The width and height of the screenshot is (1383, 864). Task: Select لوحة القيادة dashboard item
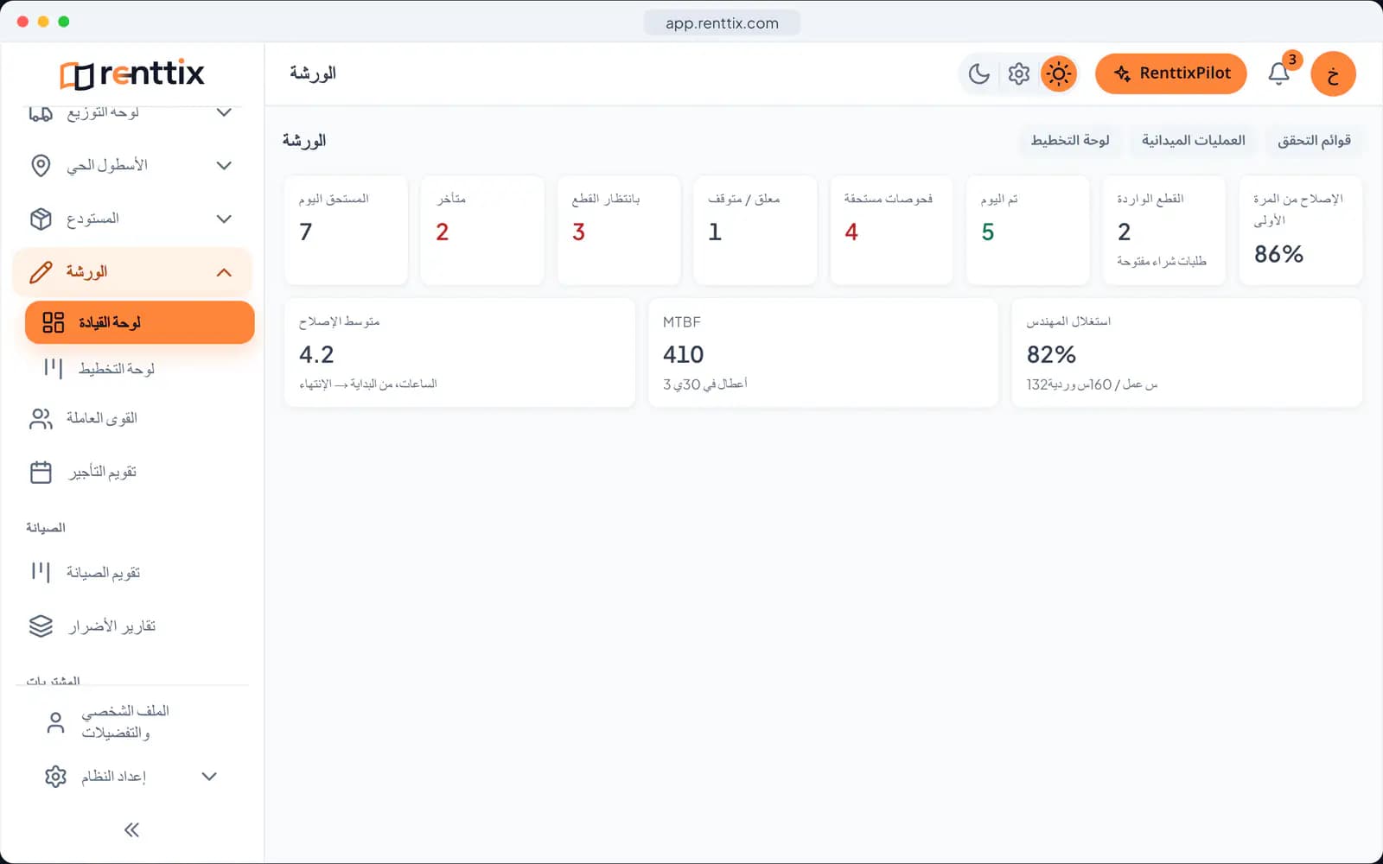pos(140,322)
